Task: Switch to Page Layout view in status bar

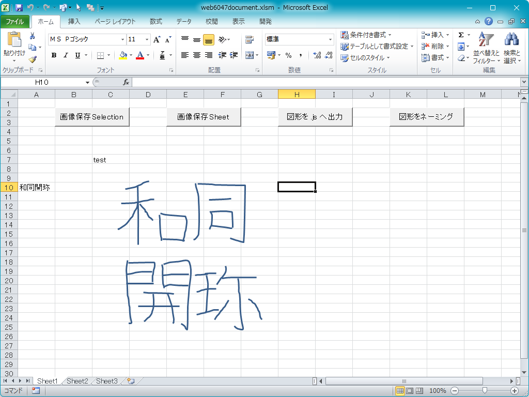Action: (409, 391)
